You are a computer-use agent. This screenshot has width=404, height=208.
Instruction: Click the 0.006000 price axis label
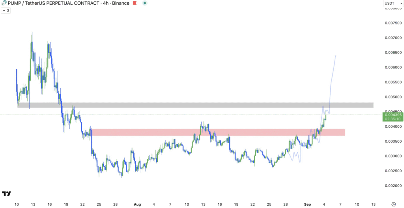coord(393,67)
